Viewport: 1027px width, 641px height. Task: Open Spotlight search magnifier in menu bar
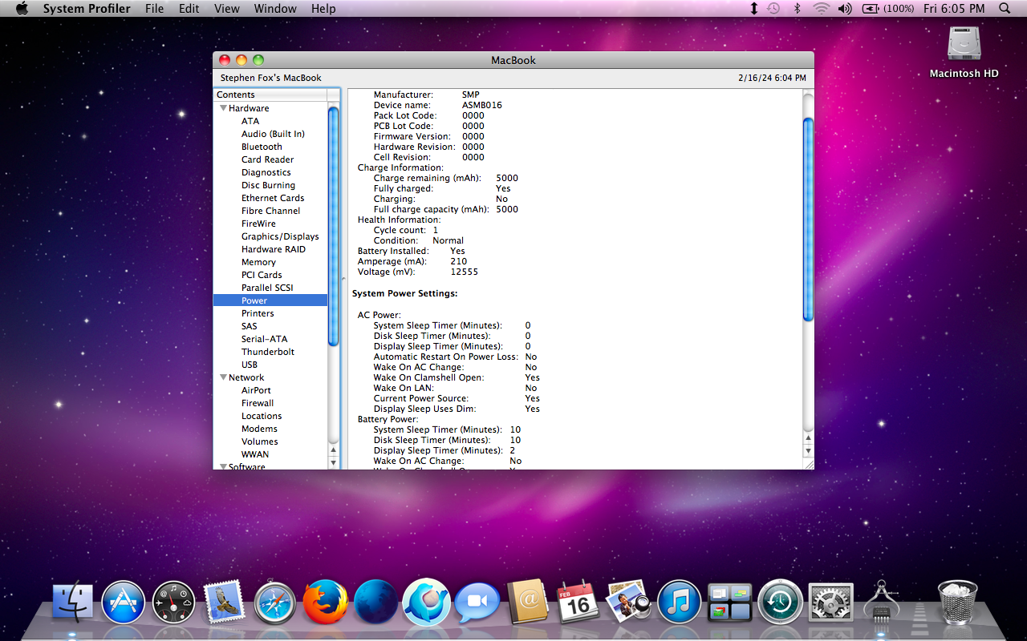click(1005, 9)
